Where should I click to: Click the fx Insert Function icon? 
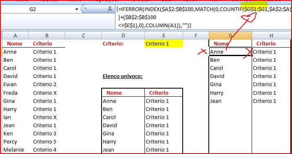110,9
